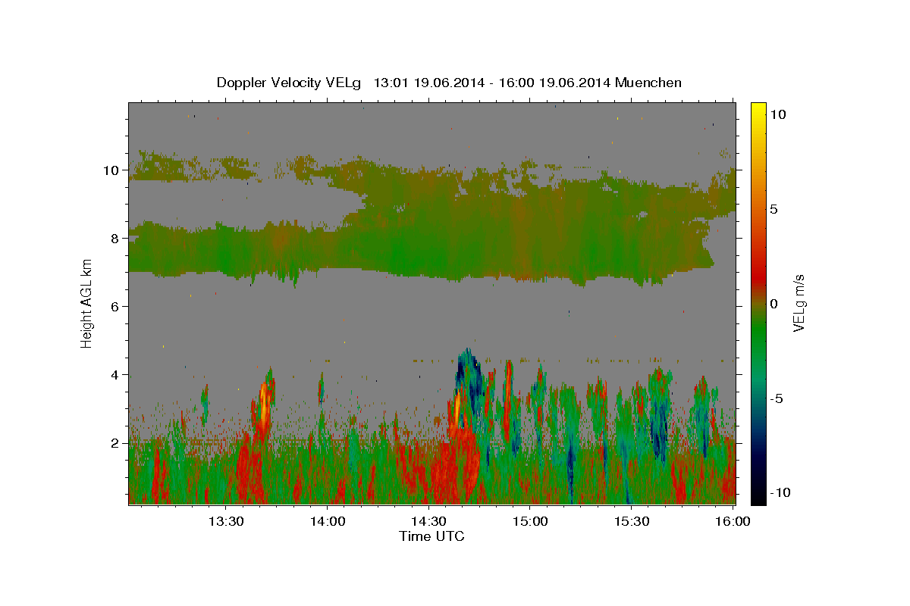The image size is (910, 606).
Task: Click the topmost colorbar tick label 10
Action: point(777,114)
